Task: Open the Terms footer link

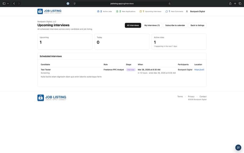Action: (x=180, y=97)
